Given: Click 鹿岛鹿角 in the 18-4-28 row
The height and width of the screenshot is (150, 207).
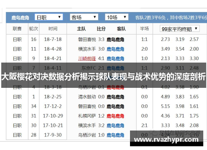Looking at the screenshot, I should [x=116, y=49].
